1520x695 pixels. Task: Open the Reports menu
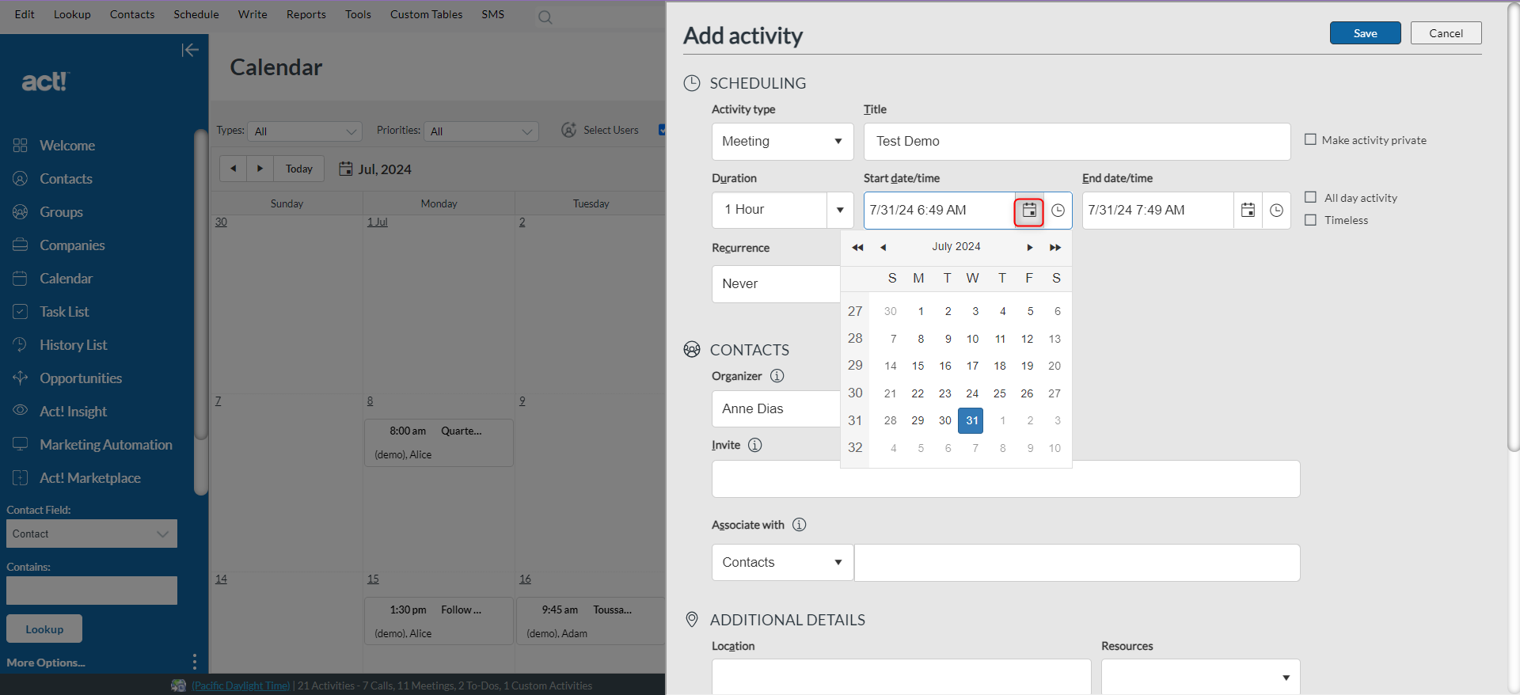pos(306,14)
